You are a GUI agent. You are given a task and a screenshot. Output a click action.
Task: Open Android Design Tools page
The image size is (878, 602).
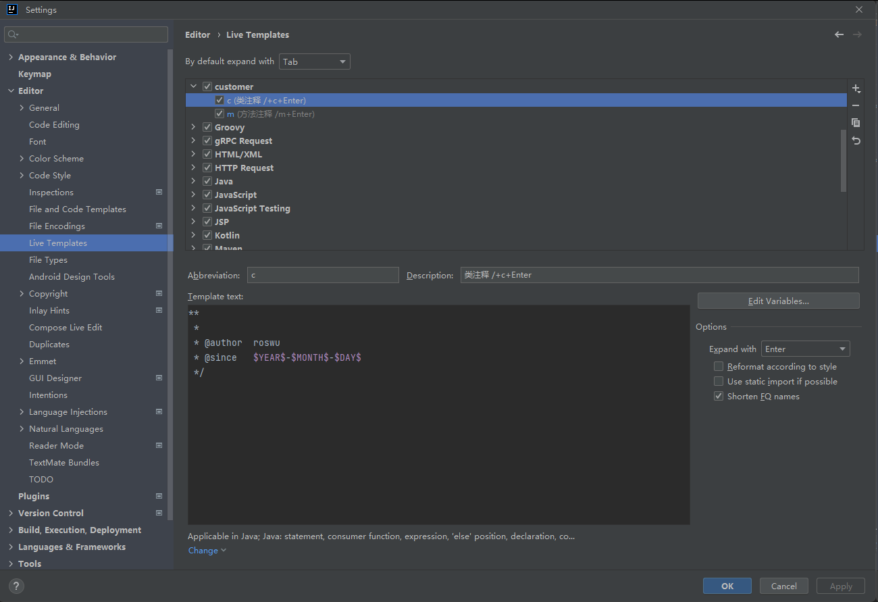(72, 276)
